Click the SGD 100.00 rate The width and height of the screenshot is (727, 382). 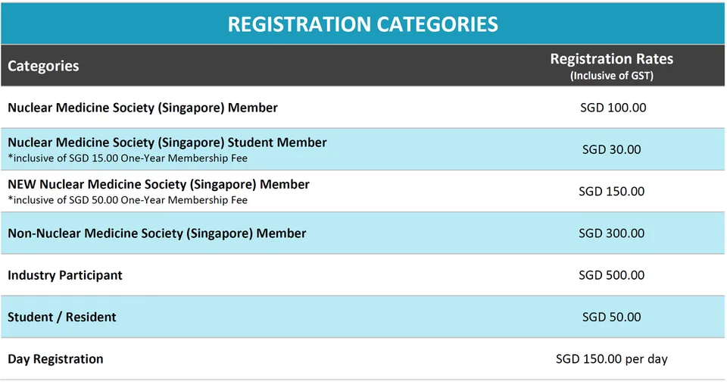click(613, 108)
